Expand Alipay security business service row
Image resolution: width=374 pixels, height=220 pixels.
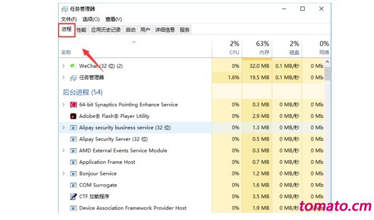pos(64,128)
